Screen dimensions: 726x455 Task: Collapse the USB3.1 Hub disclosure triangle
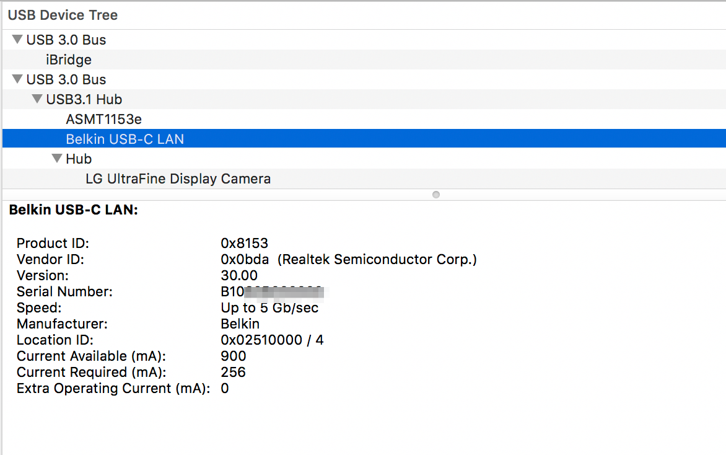pyautogui.click(x=37, y=99)
